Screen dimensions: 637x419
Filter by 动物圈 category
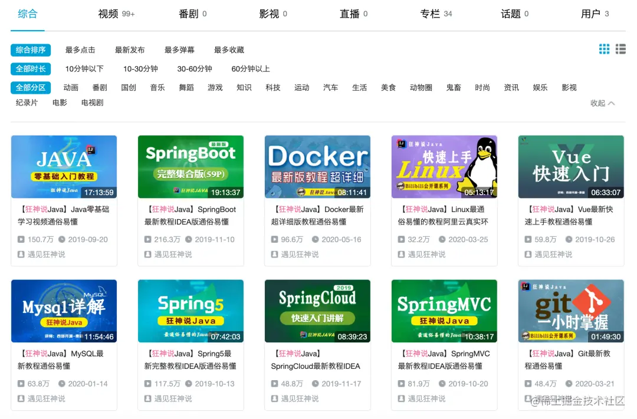pos(421,87)
